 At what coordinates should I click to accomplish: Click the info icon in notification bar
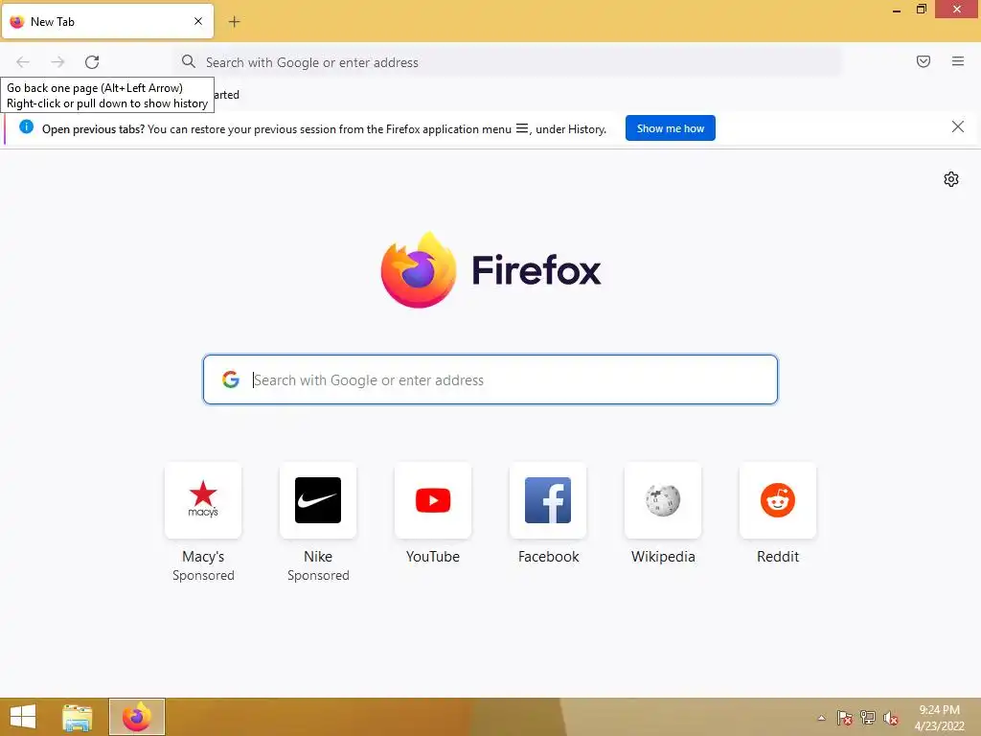(x=26, y=126)
